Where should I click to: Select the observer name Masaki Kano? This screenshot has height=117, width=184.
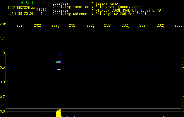point(106,3)
